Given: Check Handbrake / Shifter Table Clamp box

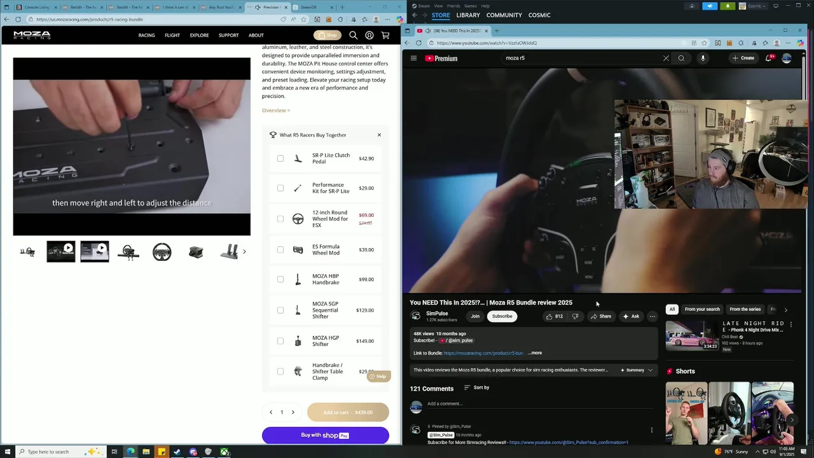Looking at the screenshot, I should click(280, 371).
